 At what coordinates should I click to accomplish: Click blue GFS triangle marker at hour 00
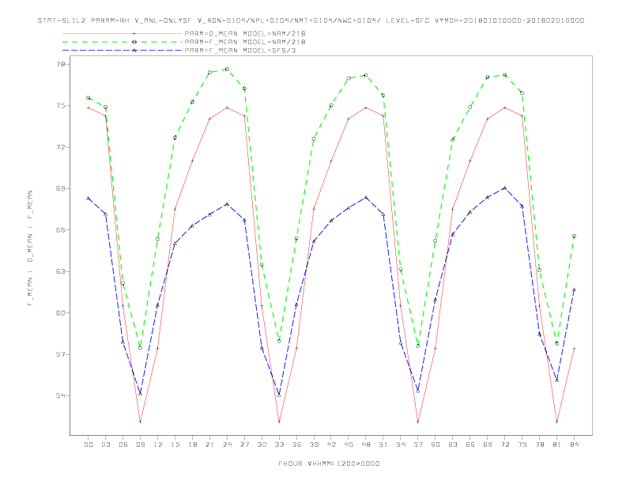(x=89, y=198)
